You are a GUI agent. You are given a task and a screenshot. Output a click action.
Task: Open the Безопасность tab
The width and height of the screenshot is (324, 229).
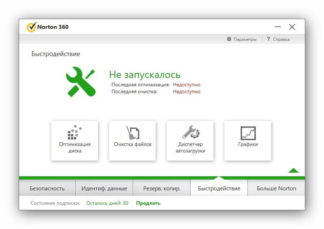(x=47, y=188)
